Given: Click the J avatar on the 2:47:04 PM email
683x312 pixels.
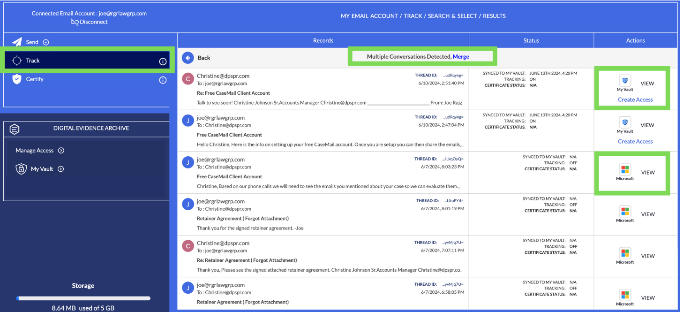Looking at the screenshot, I should pyautogui.click(x=188, y=121).
